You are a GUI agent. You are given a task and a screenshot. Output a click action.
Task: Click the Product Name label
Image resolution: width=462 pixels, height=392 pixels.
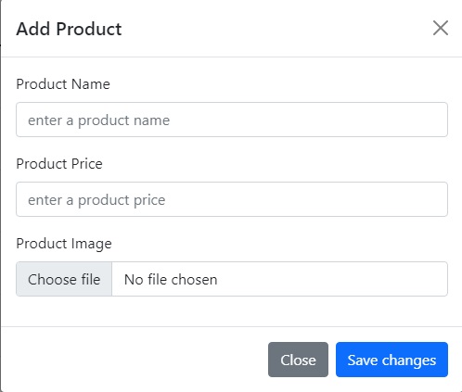click(63, 84)
